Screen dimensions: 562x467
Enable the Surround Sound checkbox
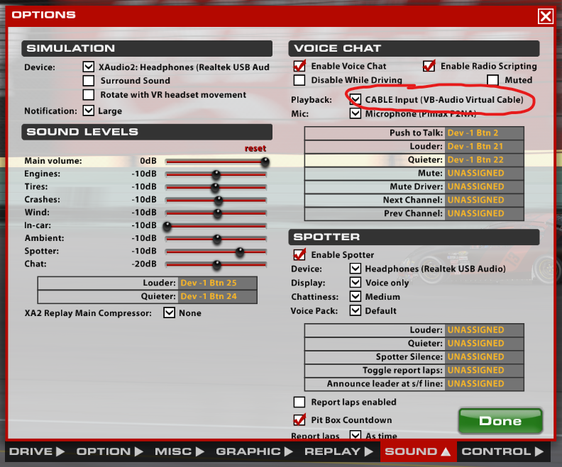[x=89, y=81]
